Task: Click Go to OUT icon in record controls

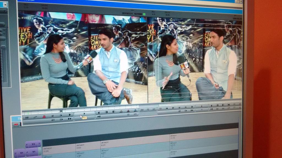Action: coord(192,110)
